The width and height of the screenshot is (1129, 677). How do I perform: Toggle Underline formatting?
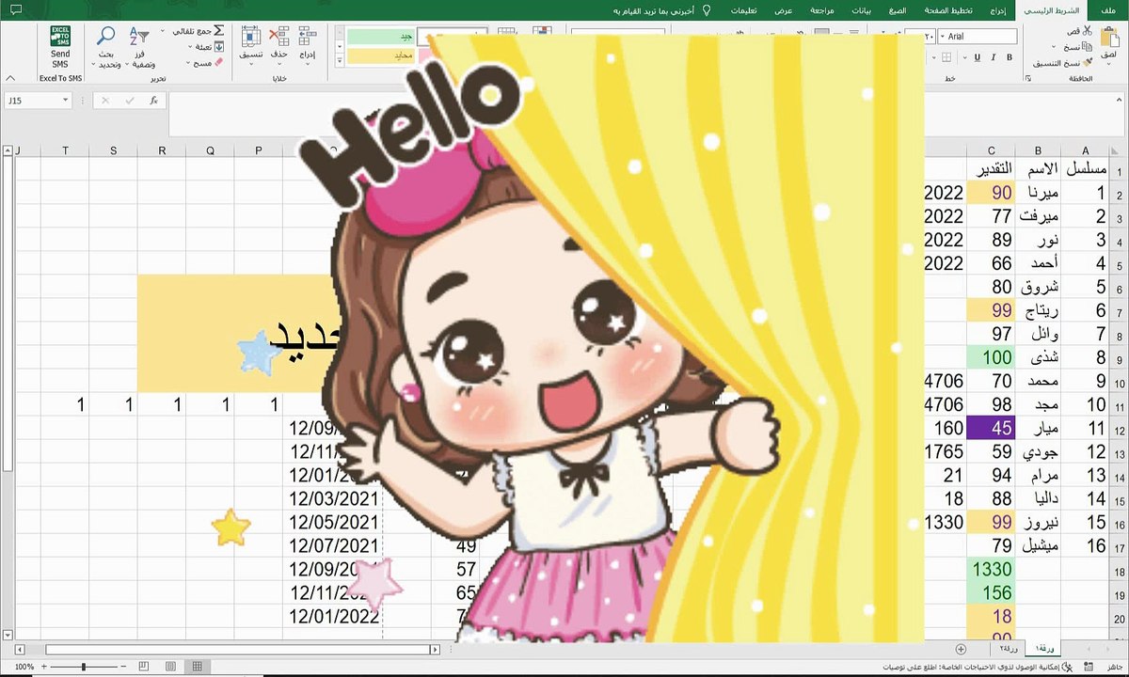pos(978,57)
